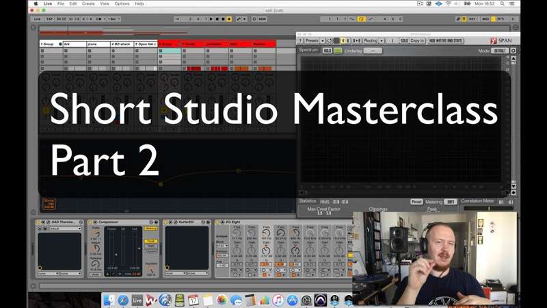Image resolution: width=547 pixels, height=308 pixels.
Task: Click the NEW button in transport
Action: tap(263, 19)
